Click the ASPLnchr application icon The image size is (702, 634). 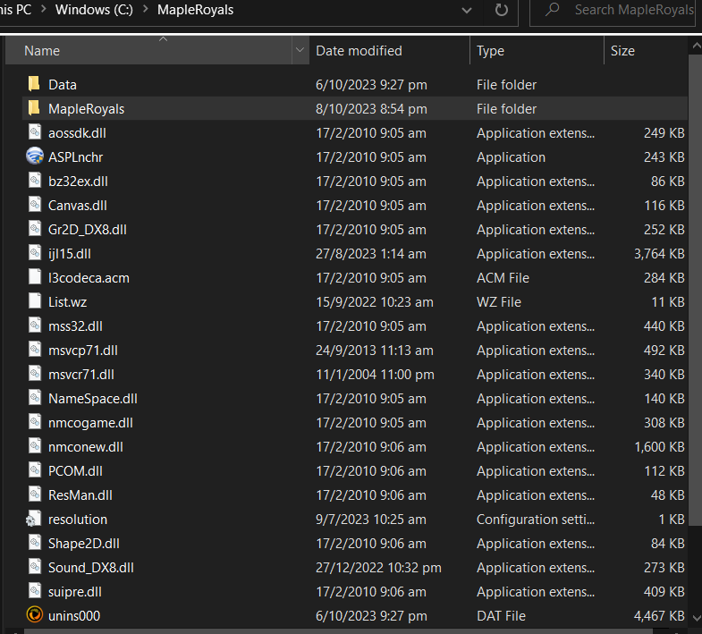point(35,156)
